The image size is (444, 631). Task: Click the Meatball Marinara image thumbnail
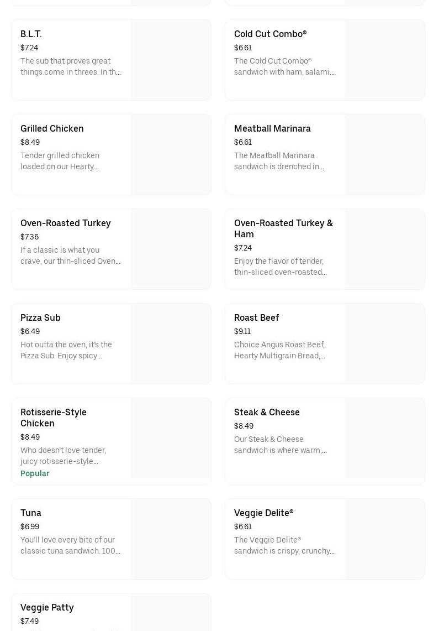click(x=384, y=155)
